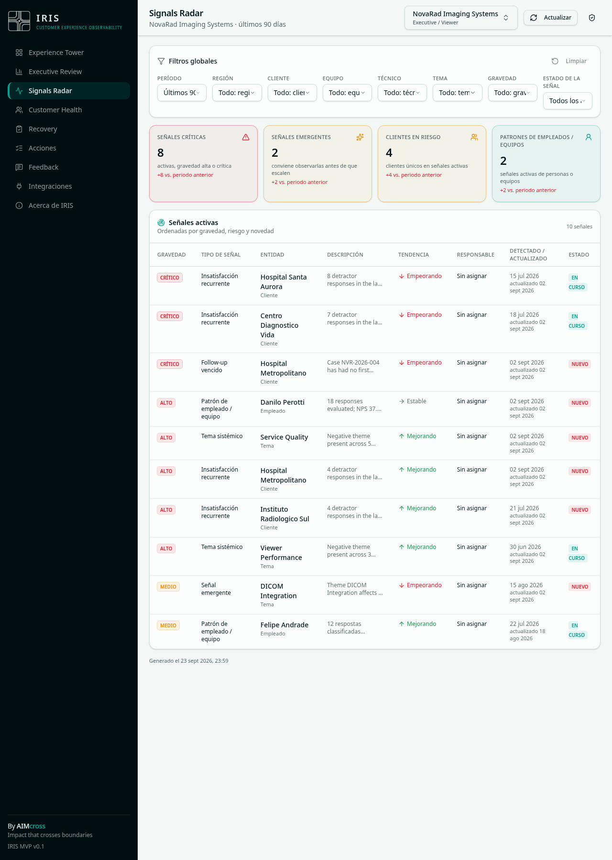The width and height of the screenshot is (612, 860).
Task: Click the Integraciones plug icon
Action: [19, 186]
